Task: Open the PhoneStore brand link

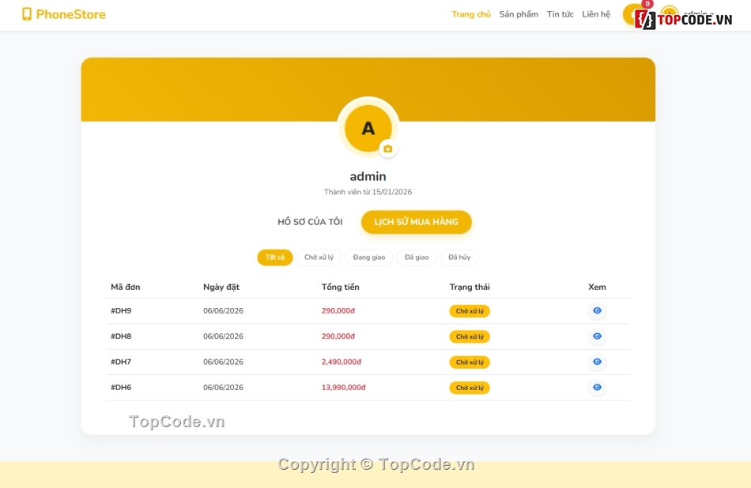Action: pos(64,14)
